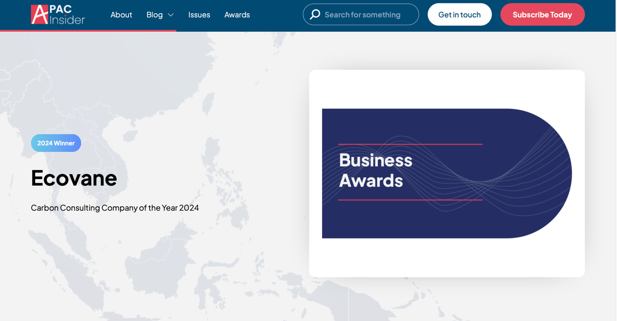Click the 2024 Winner badge
617x321 pixels.
[x=56, y=143]
